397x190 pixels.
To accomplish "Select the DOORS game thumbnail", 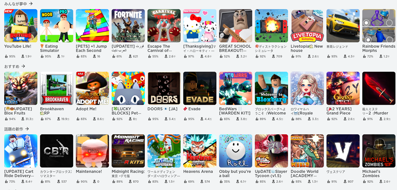I will coord(164,88).
